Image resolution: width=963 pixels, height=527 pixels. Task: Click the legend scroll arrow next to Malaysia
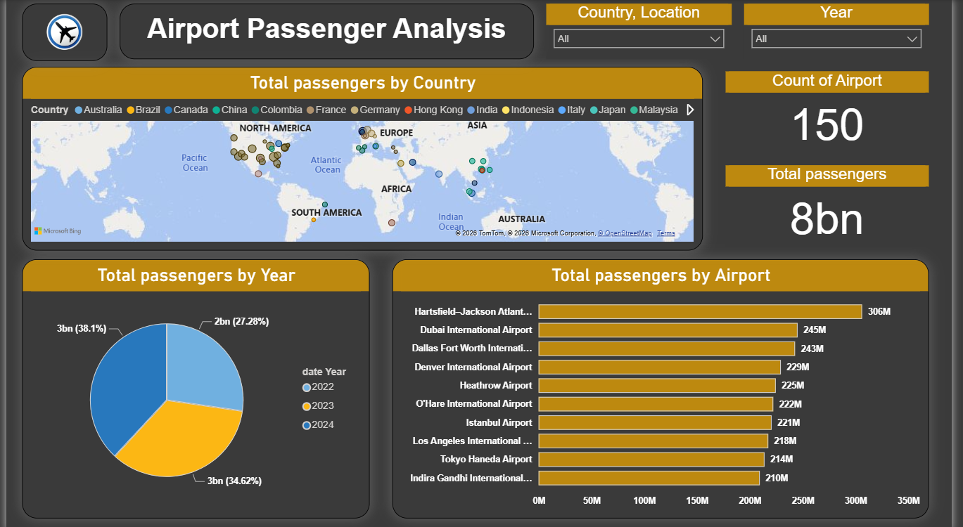(690, 110)
